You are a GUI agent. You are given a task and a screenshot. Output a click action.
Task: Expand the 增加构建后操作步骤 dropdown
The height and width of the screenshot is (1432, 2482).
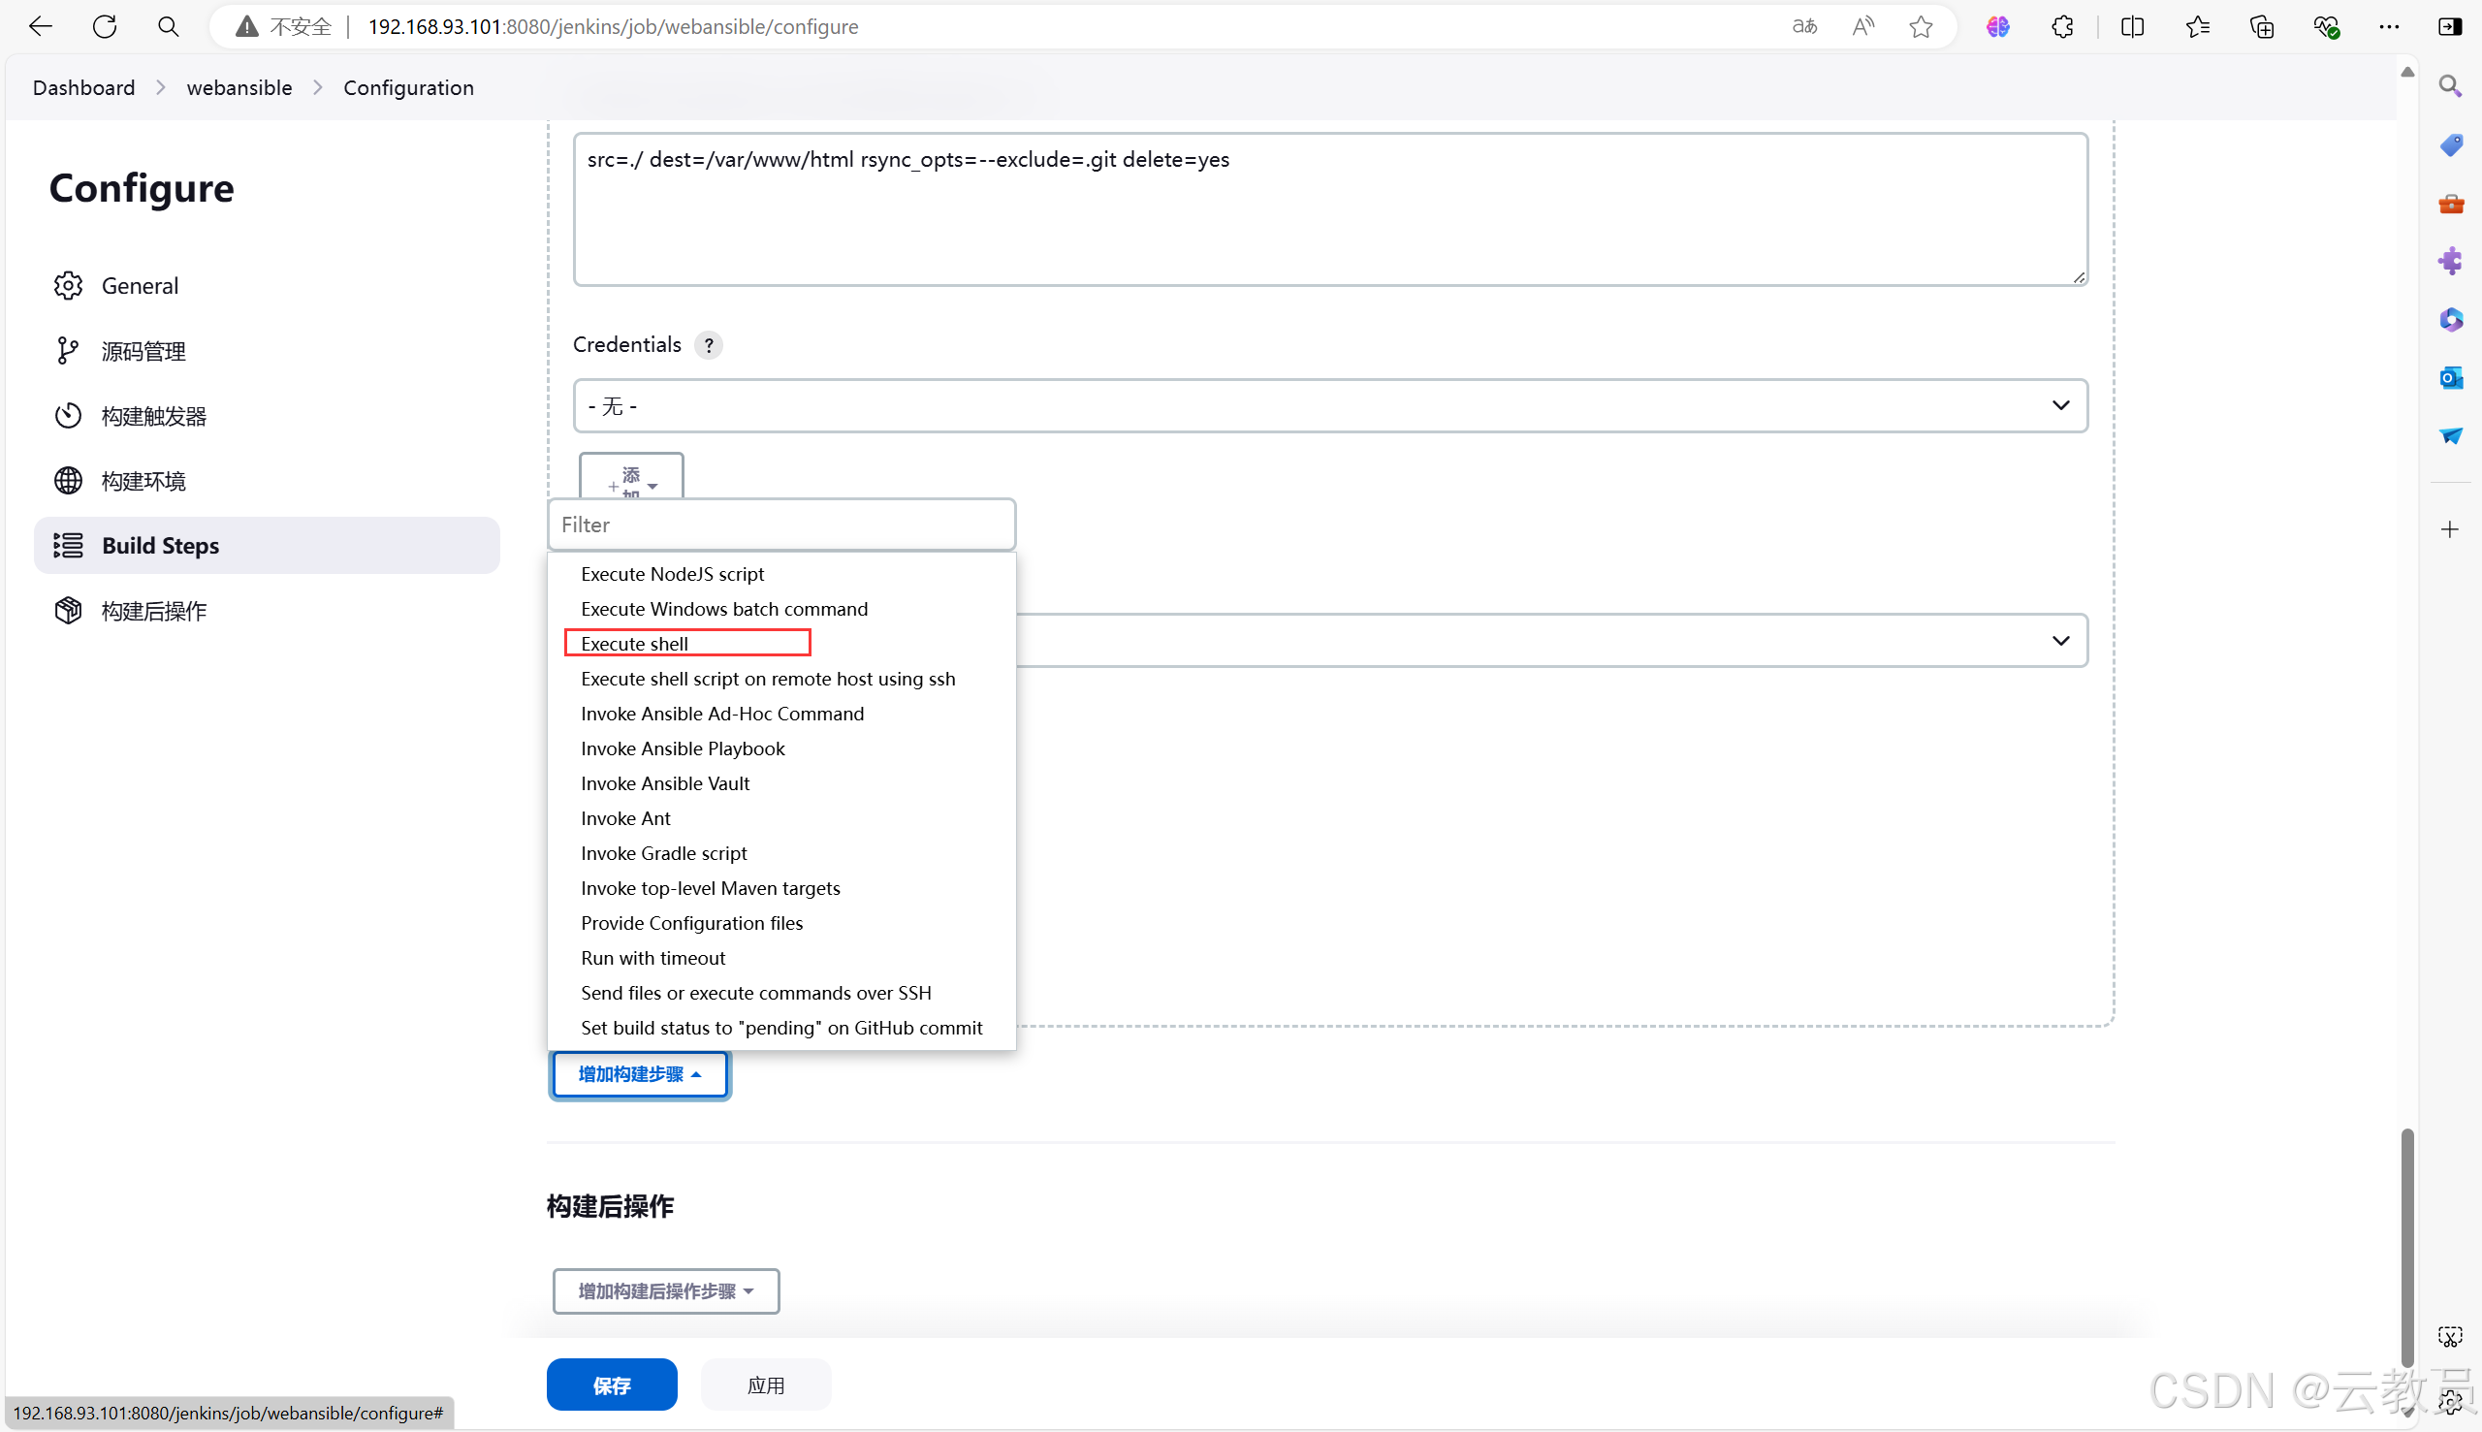pos(665,1290)
